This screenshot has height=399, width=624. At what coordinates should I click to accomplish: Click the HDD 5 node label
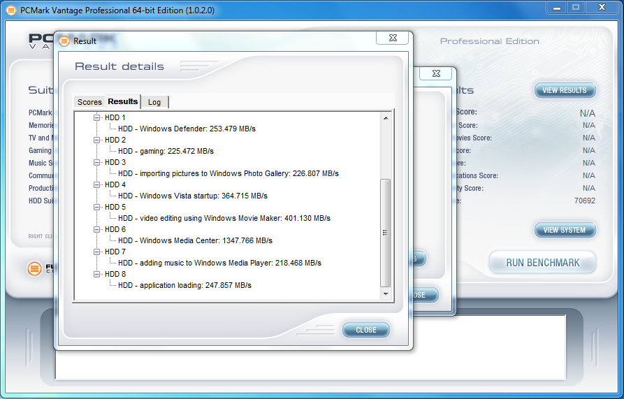coord(115,208)
